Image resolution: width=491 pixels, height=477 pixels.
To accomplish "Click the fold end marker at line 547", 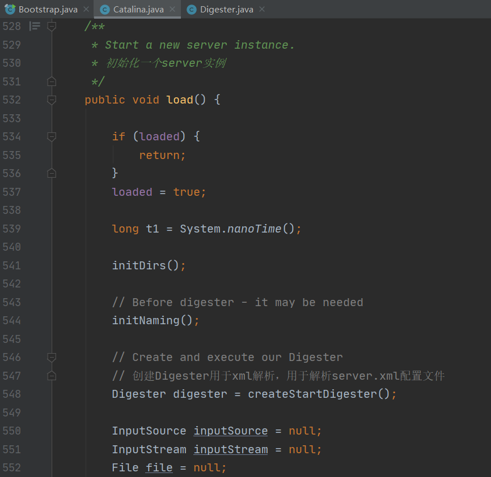I will tap(52, 376).
